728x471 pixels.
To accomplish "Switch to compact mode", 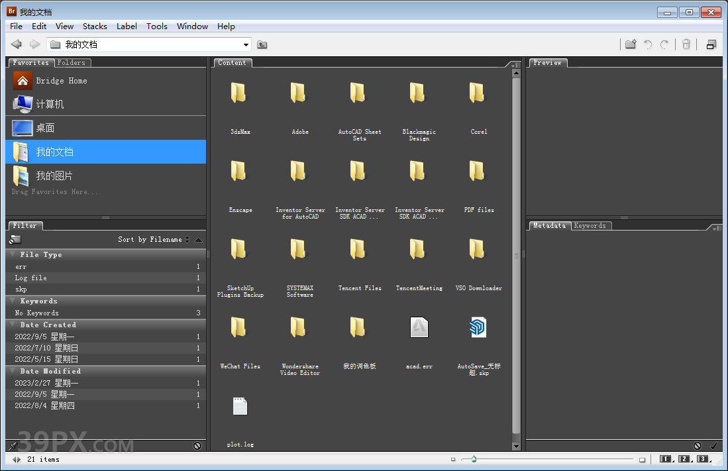I will pyautogui.click(x=711, y=44).
